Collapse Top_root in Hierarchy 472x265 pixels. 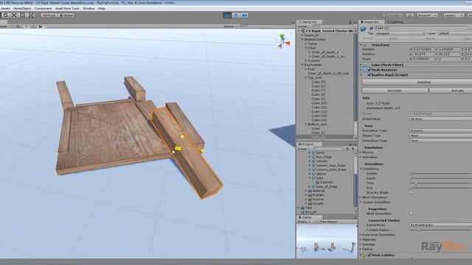point(306,77)
